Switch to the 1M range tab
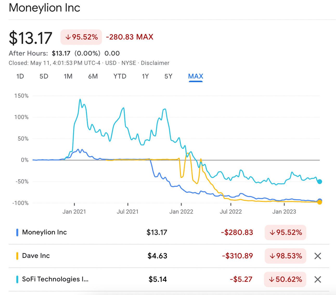The height and width of the screenshot is (295, 336). click(68, 76)
